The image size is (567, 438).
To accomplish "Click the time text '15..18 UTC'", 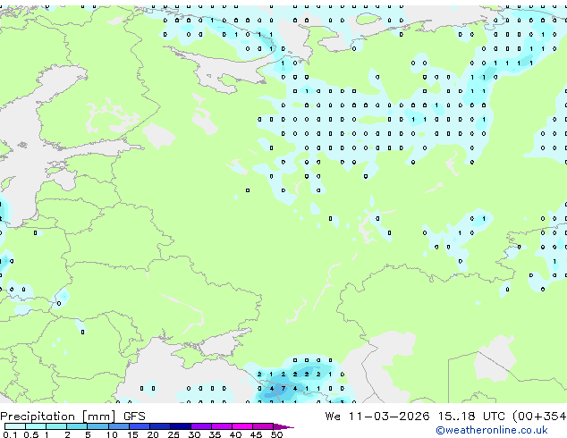I will (471, 417).
